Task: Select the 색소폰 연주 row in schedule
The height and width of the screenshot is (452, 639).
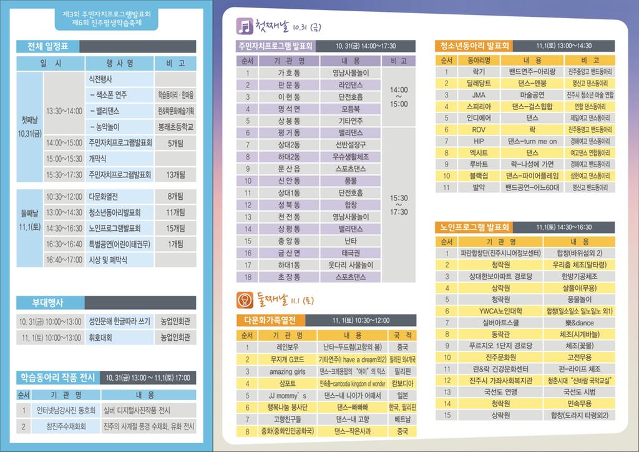Action: 119,95
